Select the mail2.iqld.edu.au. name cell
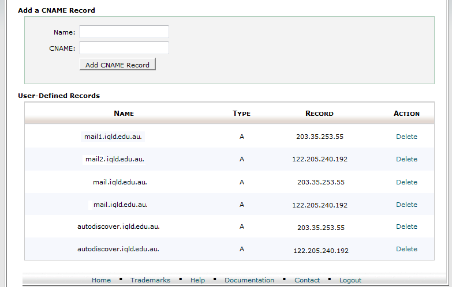This screenshot has height=287, width=452. [x=114, y=159]
